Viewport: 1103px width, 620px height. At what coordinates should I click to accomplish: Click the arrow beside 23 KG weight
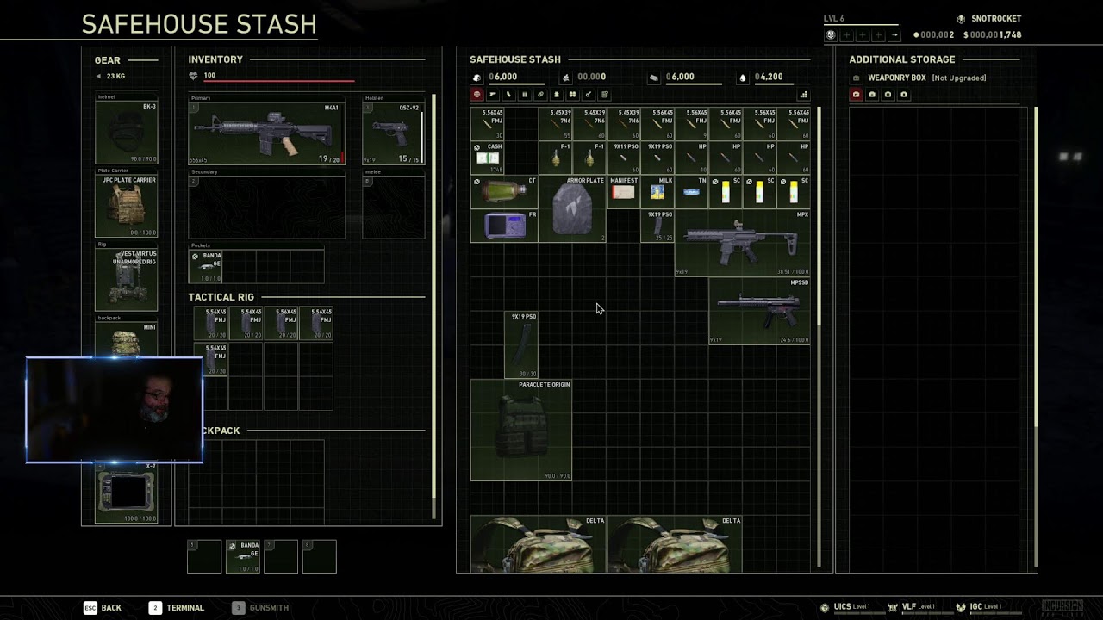(x=98, y=77)
